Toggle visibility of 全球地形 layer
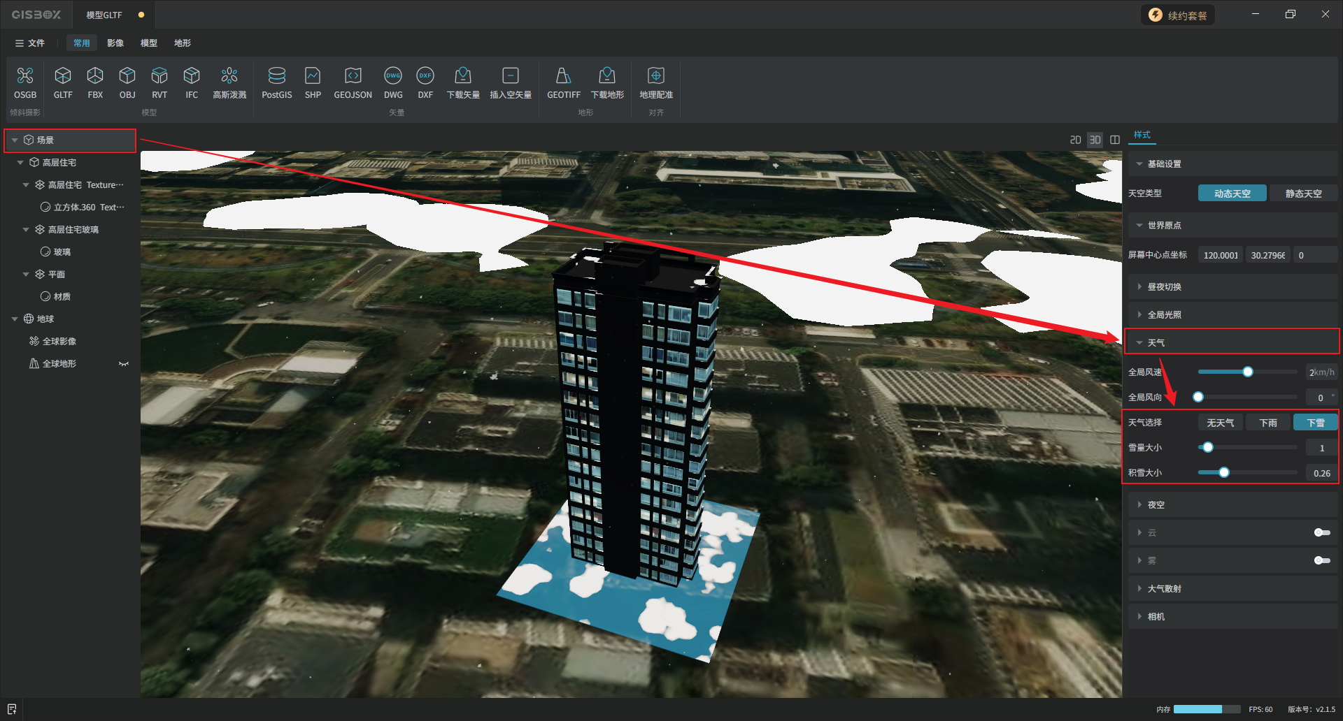 tap(124, 364)
